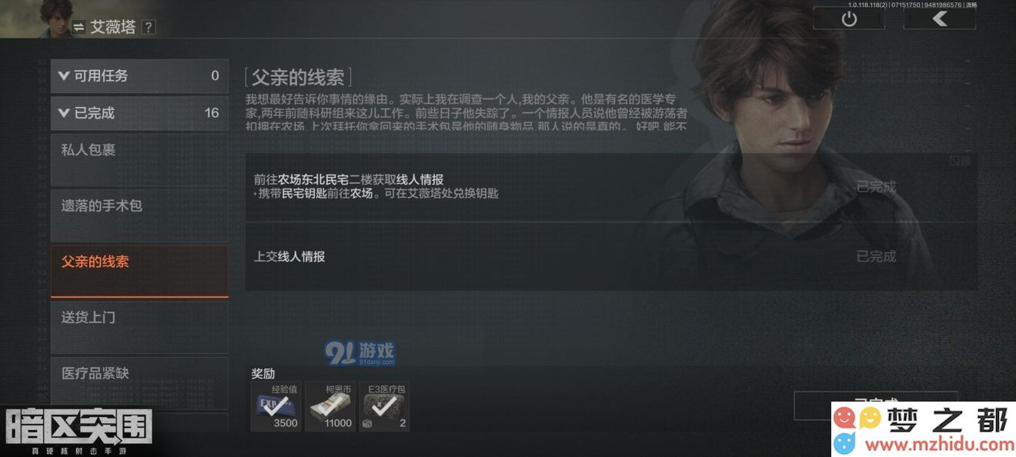This screenshot has width=1016, height=457.
Task: Click the quest description text area
Action: click(466, 112)
